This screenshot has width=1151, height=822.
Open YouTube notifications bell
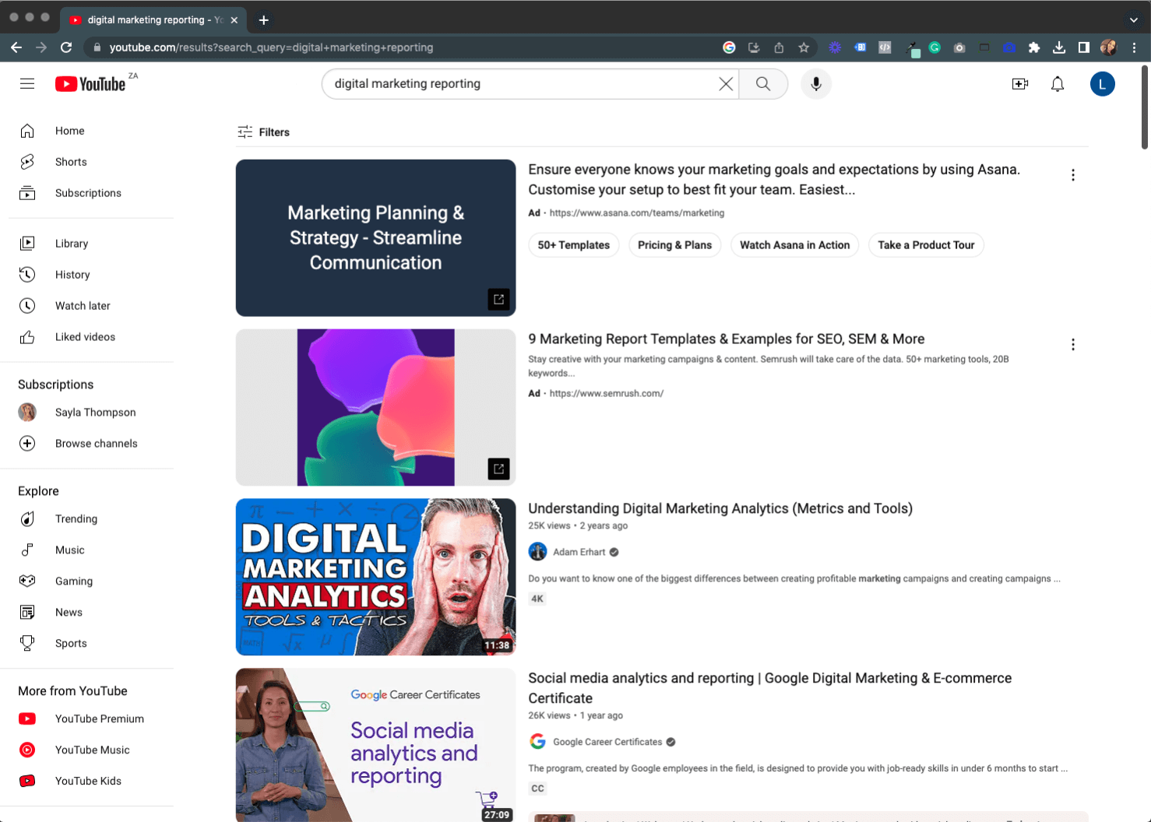[1058, 83]
